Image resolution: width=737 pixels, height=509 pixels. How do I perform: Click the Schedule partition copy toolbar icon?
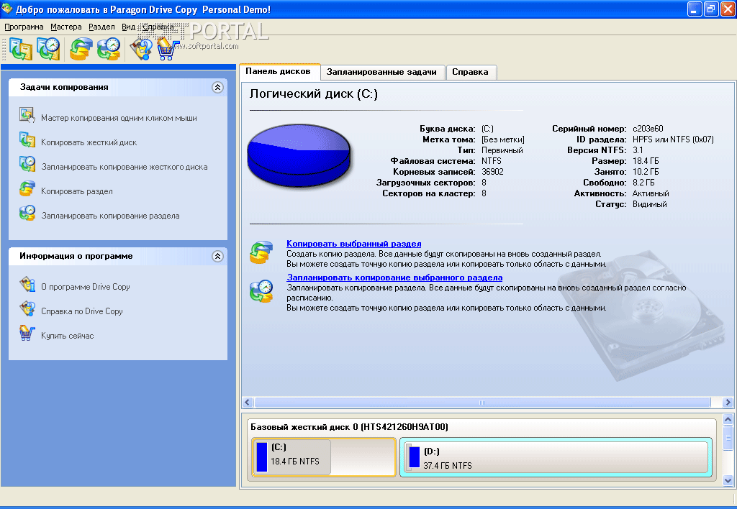(109, 49)
